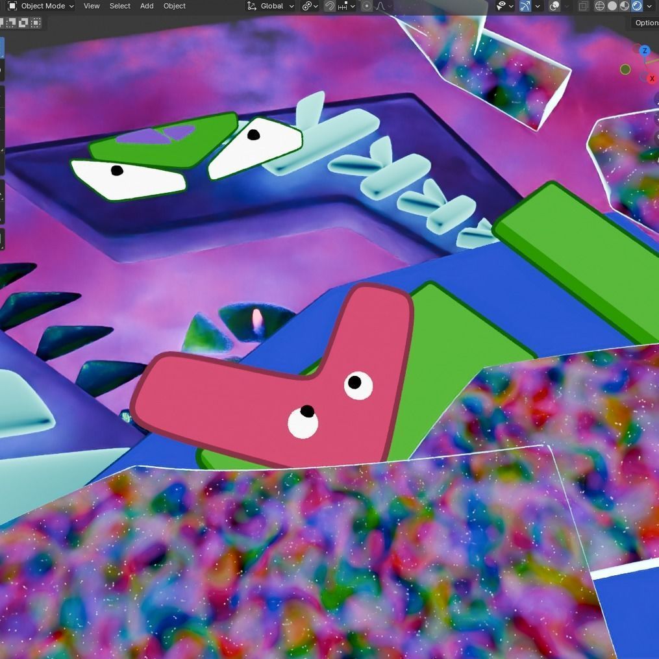This screenshot has height=659, width=659.
Task: Switch to solid viewport shading
Action: pos(612,6)
